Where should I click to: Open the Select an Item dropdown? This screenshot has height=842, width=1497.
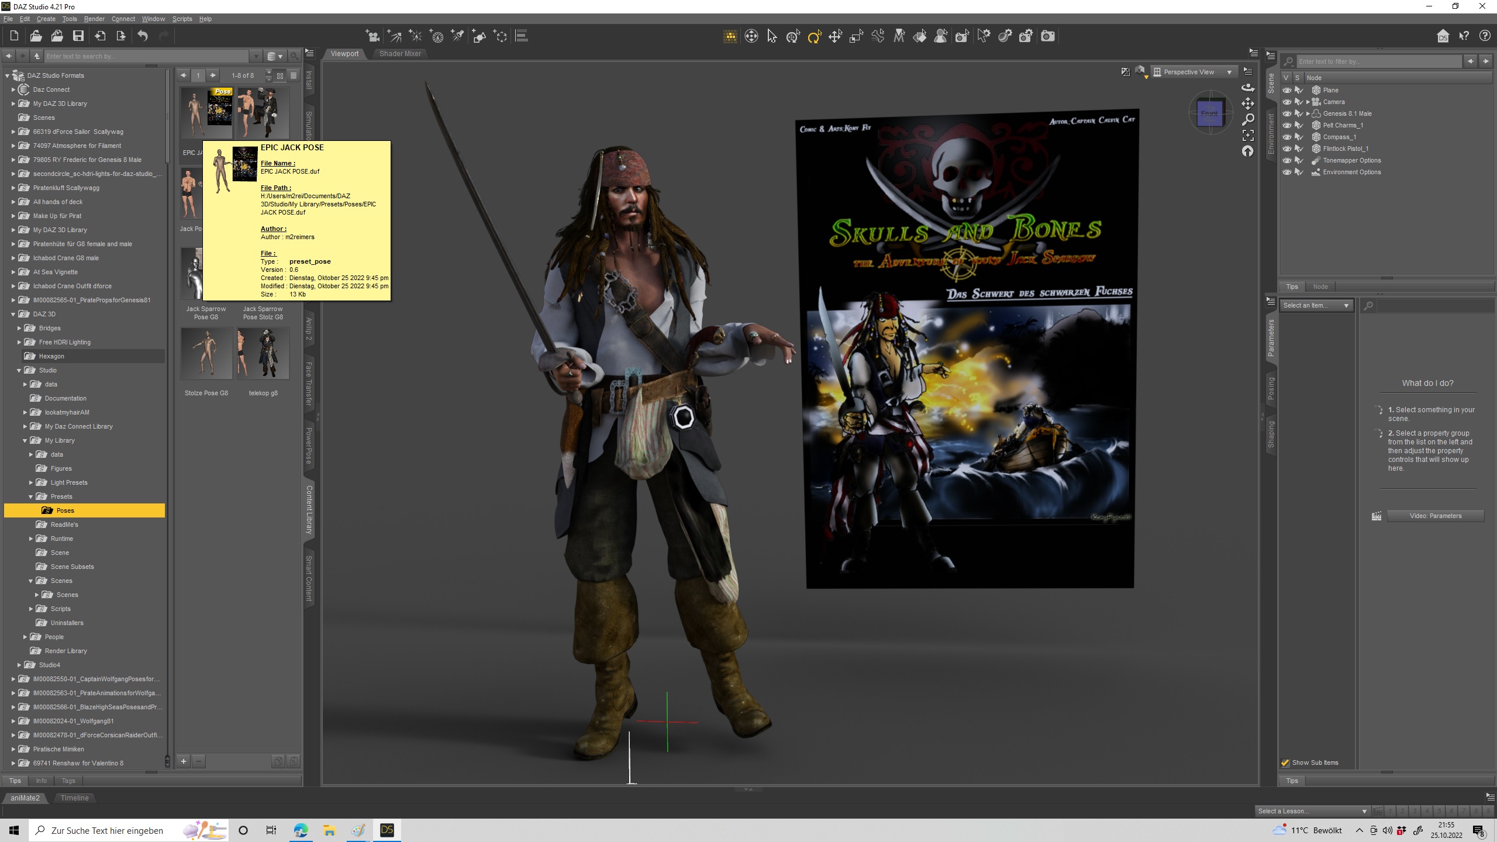click(1316, 305)
